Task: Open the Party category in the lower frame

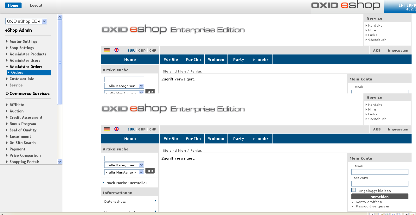Action: coord(239,139)
